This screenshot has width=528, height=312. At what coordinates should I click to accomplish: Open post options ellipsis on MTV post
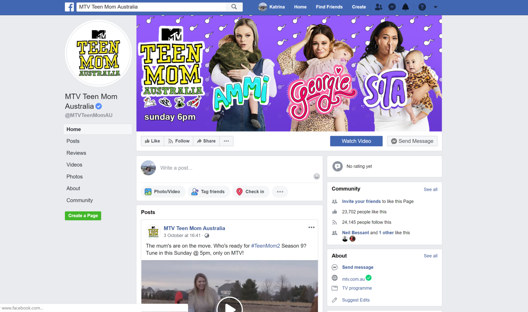(312, 228)
